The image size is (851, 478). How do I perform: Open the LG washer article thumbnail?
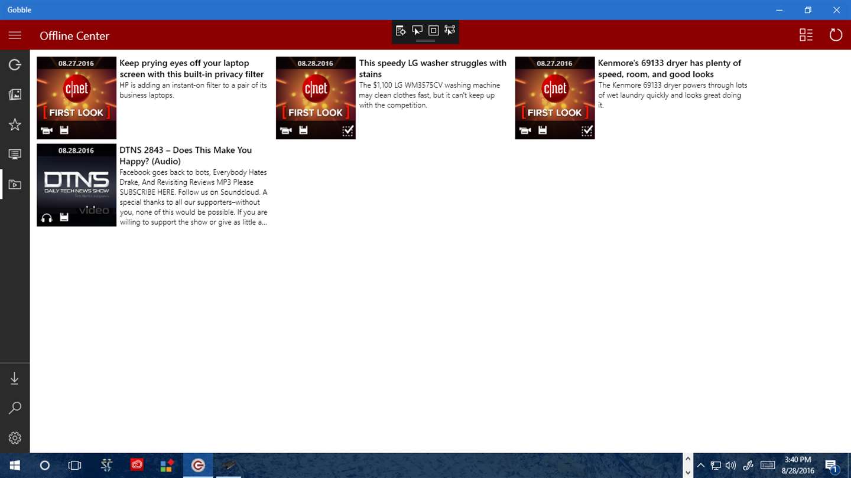click(x=316, y=98)
